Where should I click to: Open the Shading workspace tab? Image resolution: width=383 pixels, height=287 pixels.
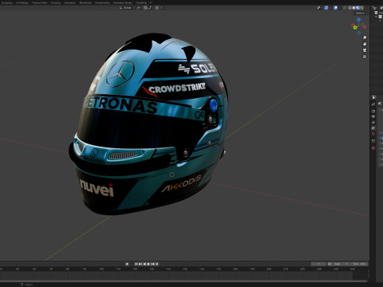56,3
